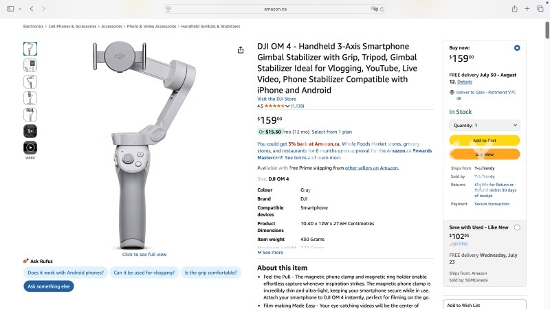
Task: Click the Safari sidebar toggle icon
Action: 10,9
